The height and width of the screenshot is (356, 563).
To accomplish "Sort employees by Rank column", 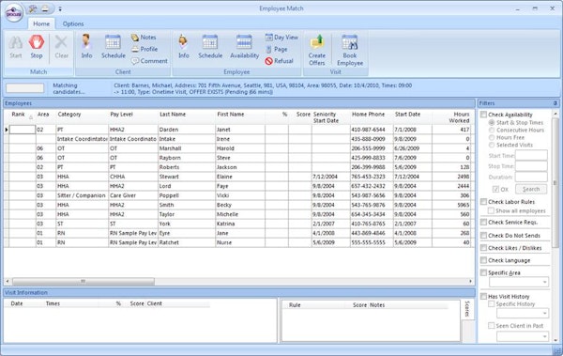I will (22, 116).
